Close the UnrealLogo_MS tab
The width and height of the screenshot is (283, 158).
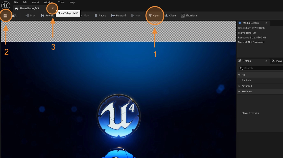click(x=53, y=8)
